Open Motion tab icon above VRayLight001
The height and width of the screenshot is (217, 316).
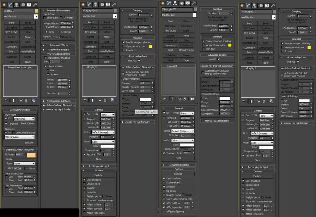click(102, 4)
